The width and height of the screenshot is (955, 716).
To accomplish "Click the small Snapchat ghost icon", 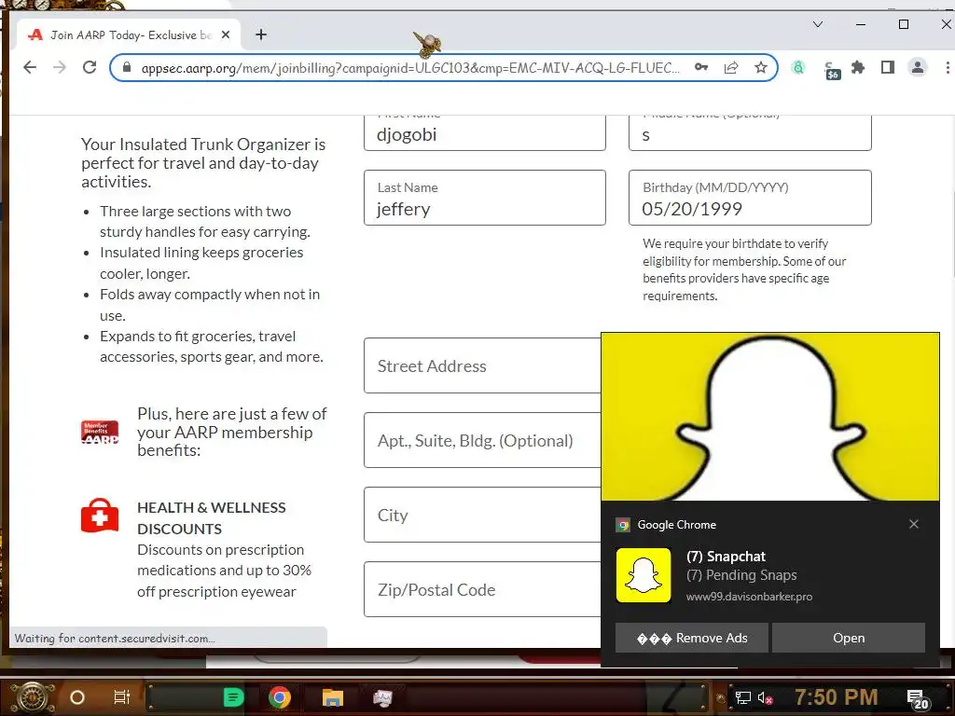I will (x=644, y=574).
